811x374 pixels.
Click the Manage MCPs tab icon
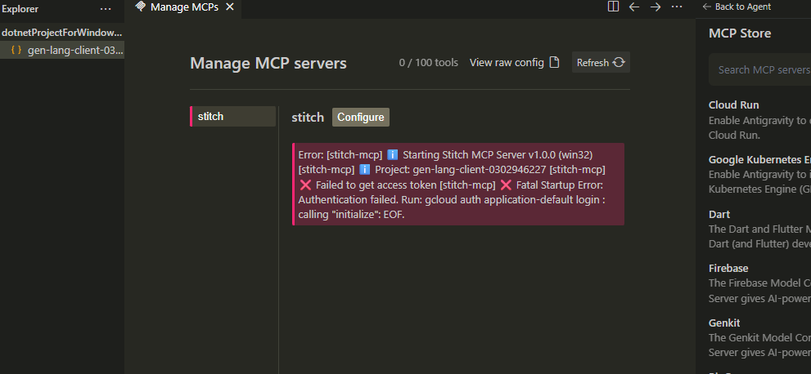pyautogui.click(x=141, y=7)
